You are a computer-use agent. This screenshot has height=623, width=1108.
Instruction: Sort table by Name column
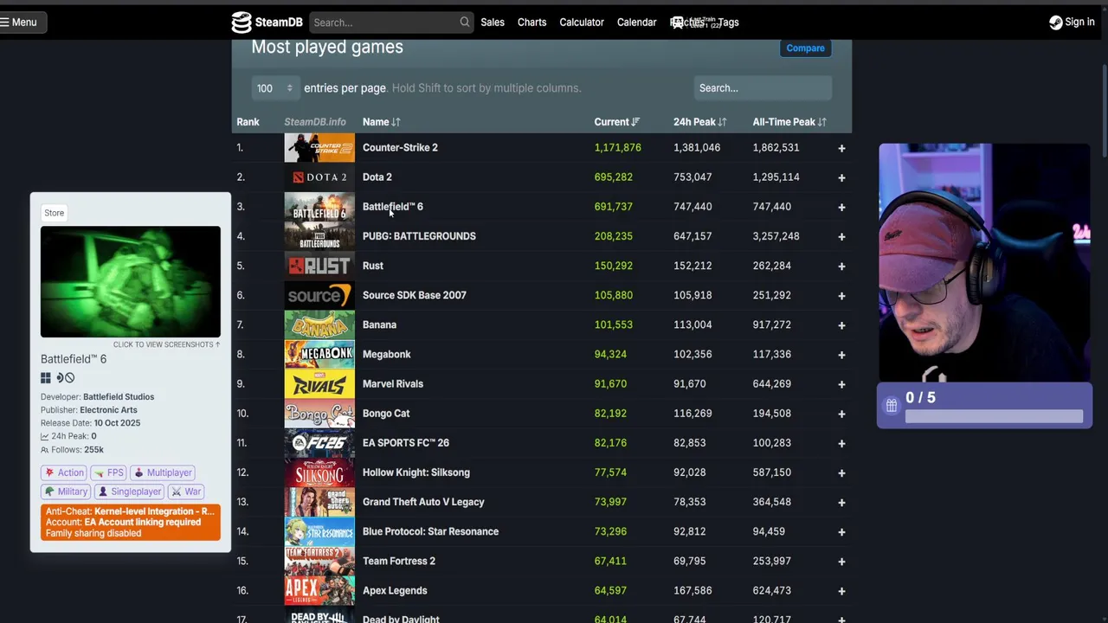[381, 122]
